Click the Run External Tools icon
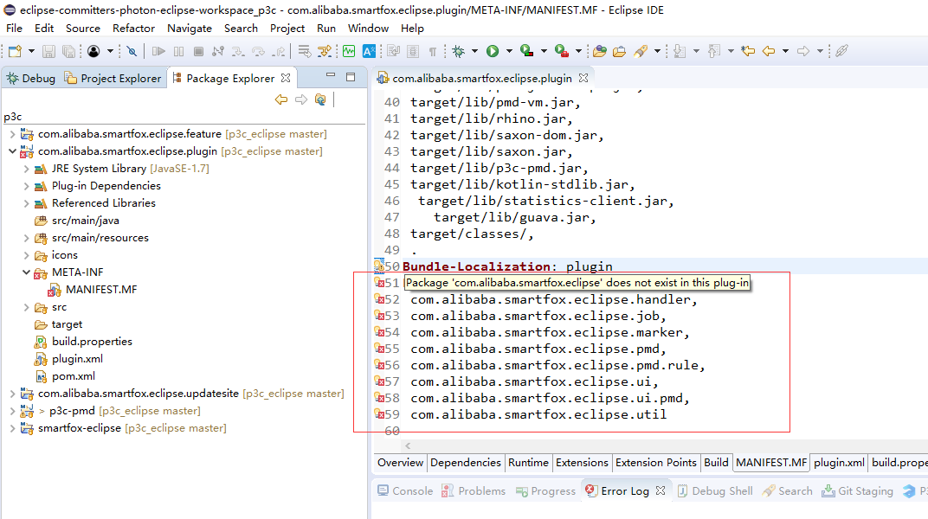Image resolution: width=928 pixels, height=519 pixels. coord(562,51)
